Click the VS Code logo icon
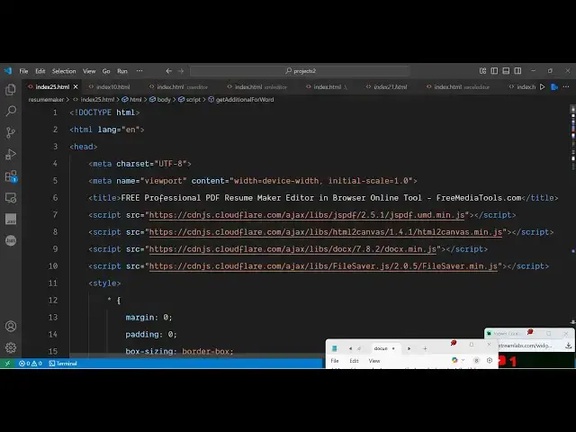Viewport: 576px width, 432px height. click(x=8, y=71)
